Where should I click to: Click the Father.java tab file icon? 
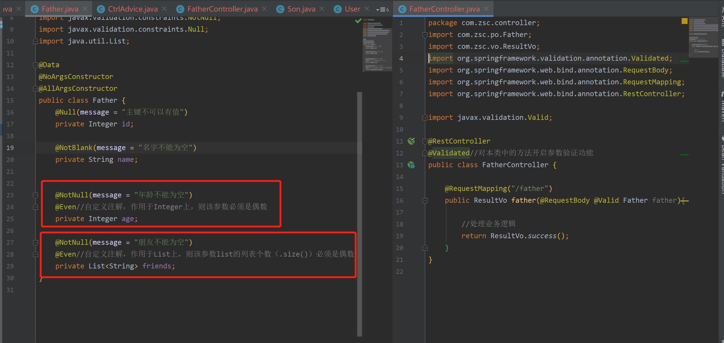35,9
